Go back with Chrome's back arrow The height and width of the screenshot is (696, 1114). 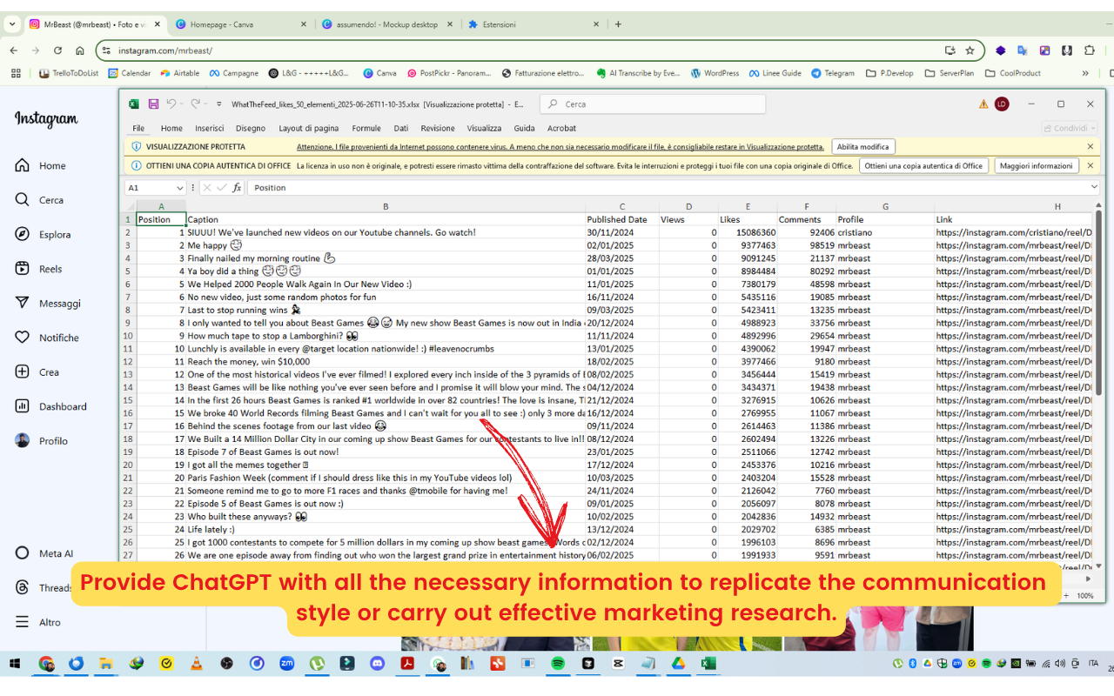[x=15, y=50]
